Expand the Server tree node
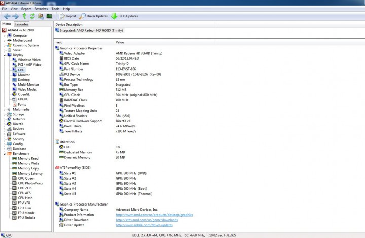The width and height of the screenshot is (365, 238). (x=4, y=50)
